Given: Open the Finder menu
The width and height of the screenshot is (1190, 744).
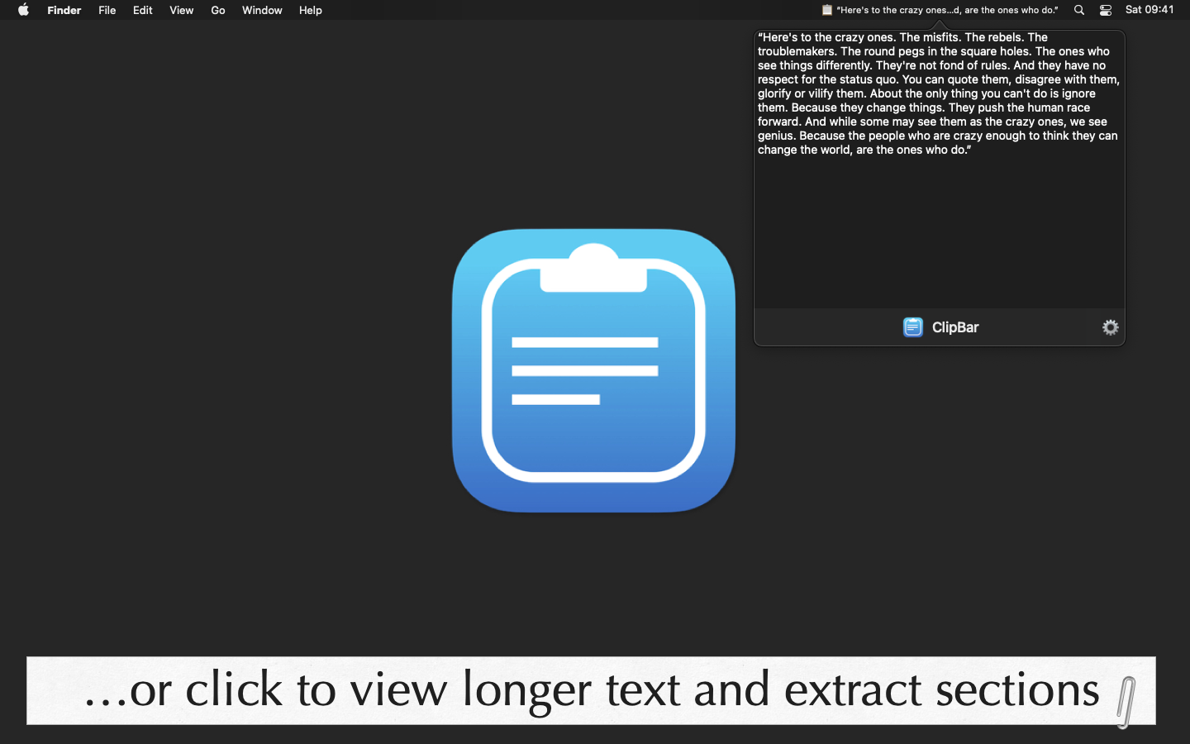Looking at the screenshot, I should pos(64,10).
